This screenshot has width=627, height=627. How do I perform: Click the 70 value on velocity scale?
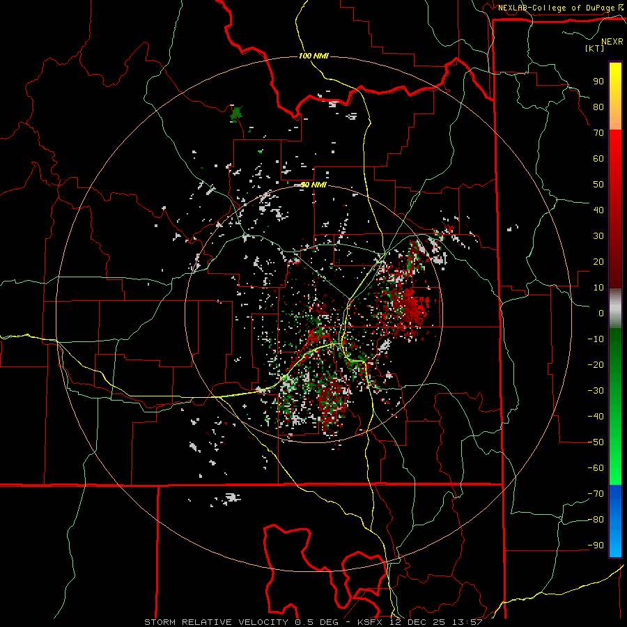[x=598, y=133]
